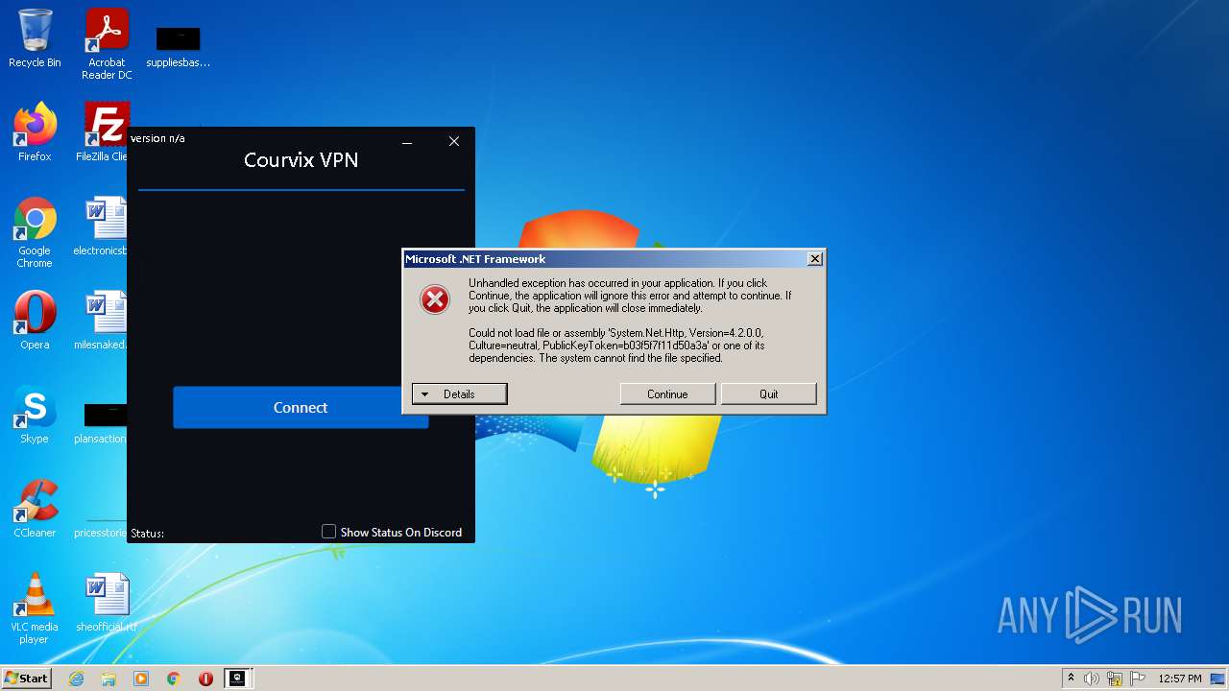Launch Skype desktop shortcut
The height and width of the screenshot is (691, 1229).
coord(35,415)
